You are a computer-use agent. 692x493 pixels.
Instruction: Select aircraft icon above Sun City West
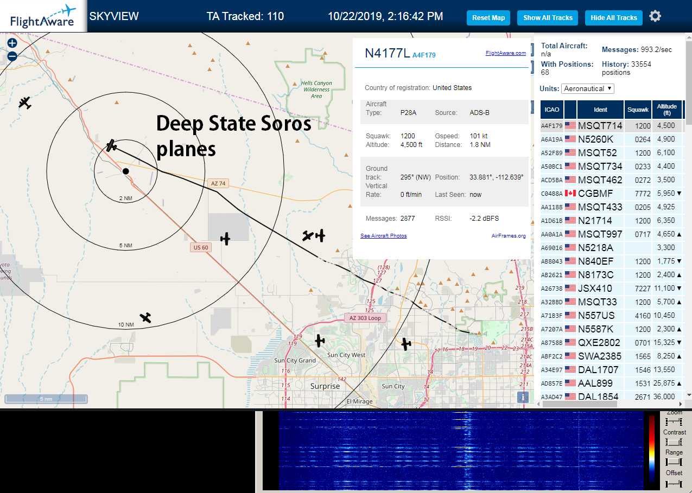pos(320,341)
